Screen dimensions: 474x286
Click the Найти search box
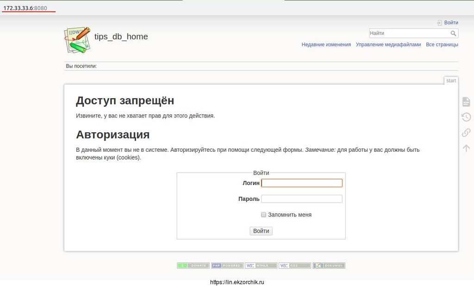(x=408, y=33)
